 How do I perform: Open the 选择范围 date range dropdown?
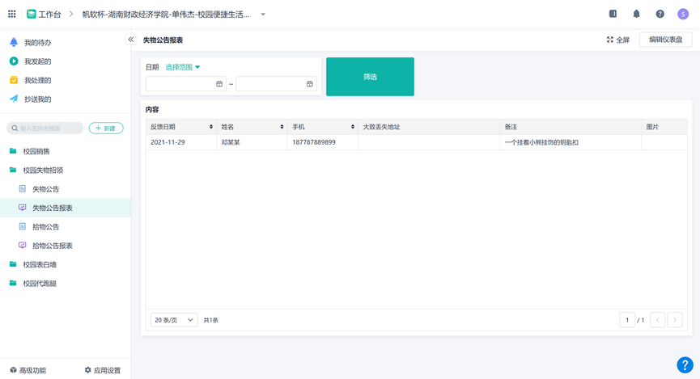pos(183,67)
